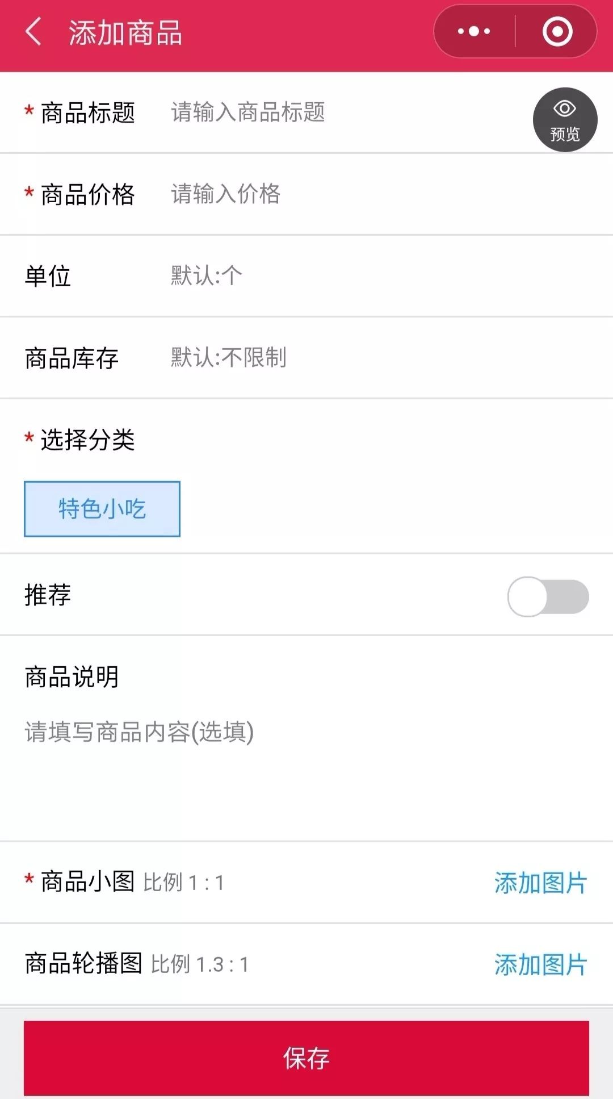Select the 特色小吃 category chip
Image resolution: width=613 pixels, height=1099 pixels.
click(x=102, y=509)
